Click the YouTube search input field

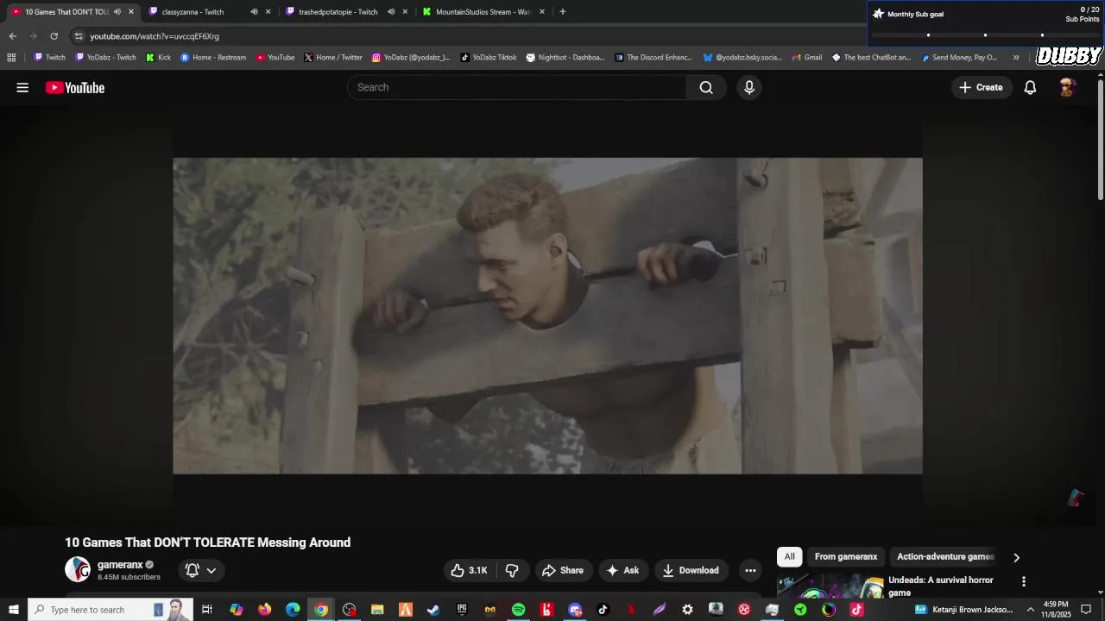516,87
